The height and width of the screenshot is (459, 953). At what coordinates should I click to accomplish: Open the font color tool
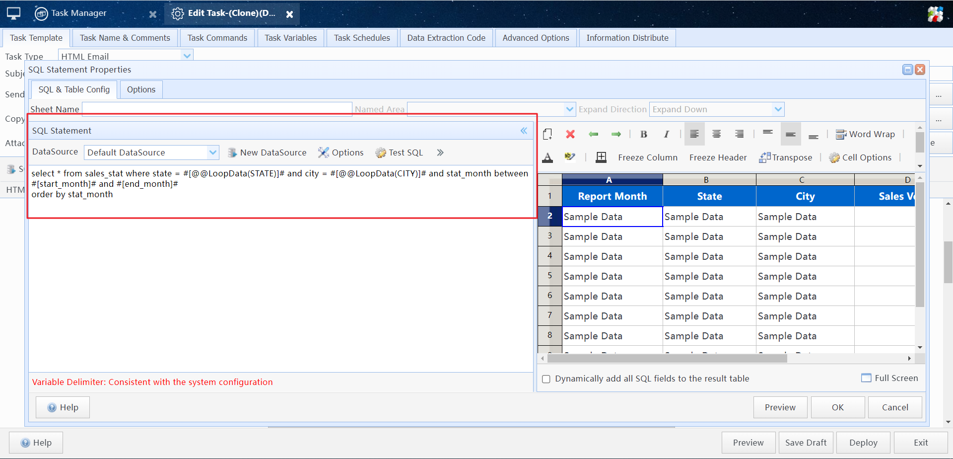click(547, 157)
